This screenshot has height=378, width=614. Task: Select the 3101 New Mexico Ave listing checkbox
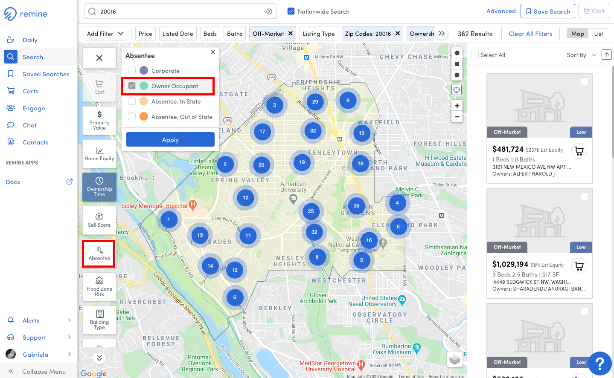click(x=585, y=81)
